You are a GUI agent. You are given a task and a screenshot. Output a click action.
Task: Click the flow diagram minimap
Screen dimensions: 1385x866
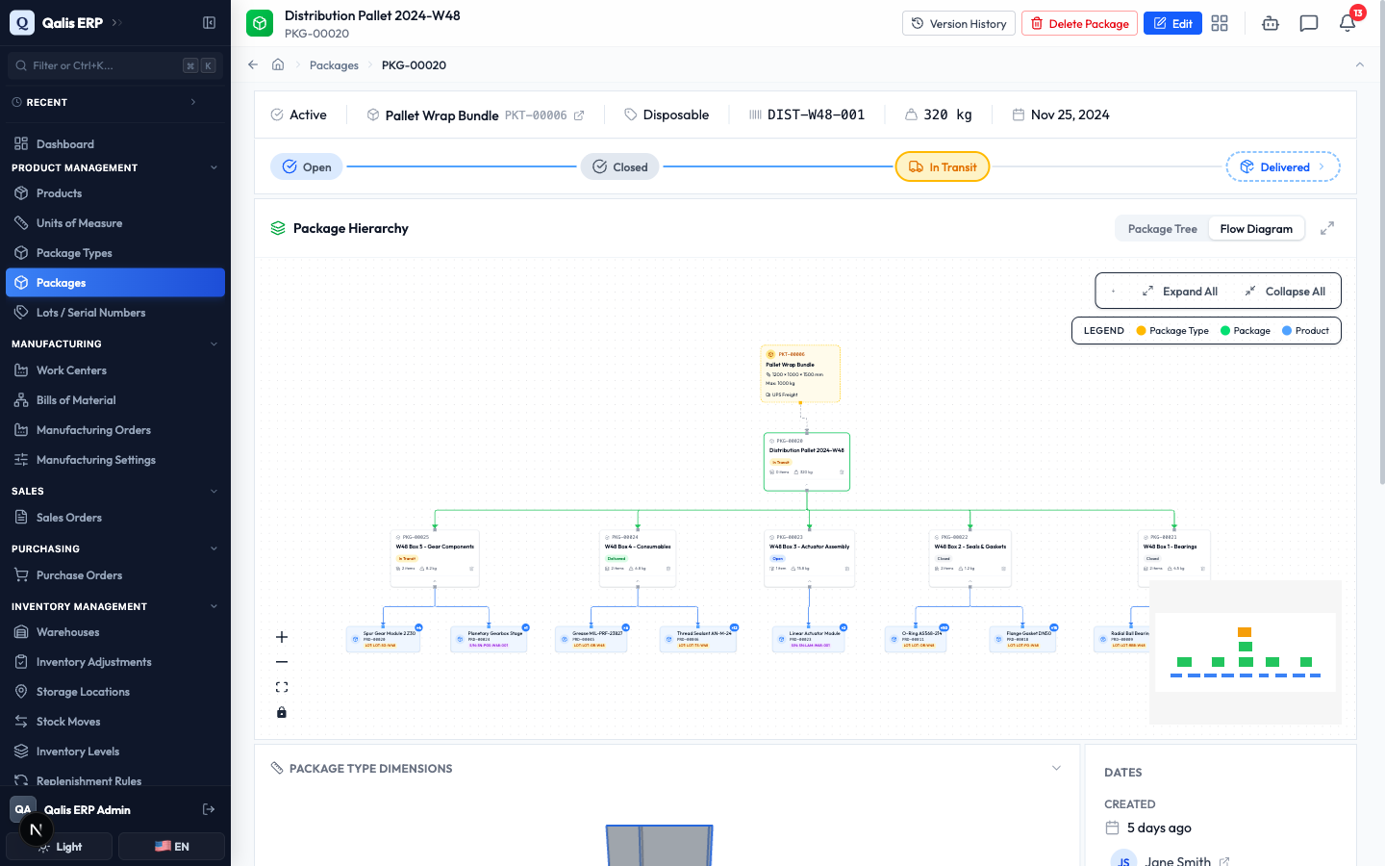coord(1246,652)
